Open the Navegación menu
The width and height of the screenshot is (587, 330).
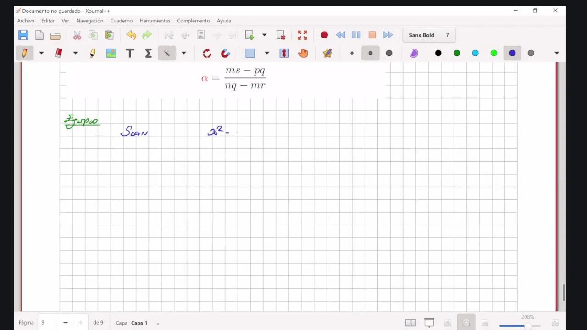click(90, 21)
